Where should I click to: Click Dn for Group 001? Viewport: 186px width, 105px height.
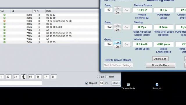point(117,13)
